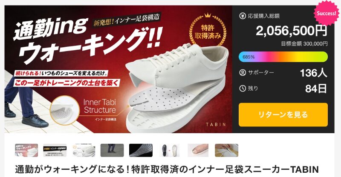The width and height of the screenshot is (341, 177).
Task: Click the pink Success! badge
Action: 326,13
